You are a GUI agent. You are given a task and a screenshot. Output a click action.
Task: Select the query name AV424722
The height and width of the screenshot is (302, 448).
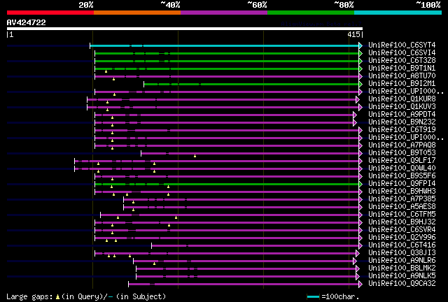point(27,22)
